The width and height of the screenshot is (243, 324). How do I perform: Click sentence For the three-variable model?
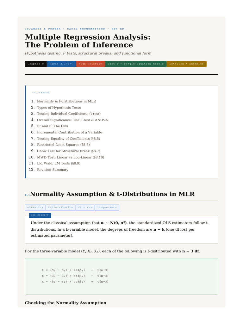click(112, 251)
